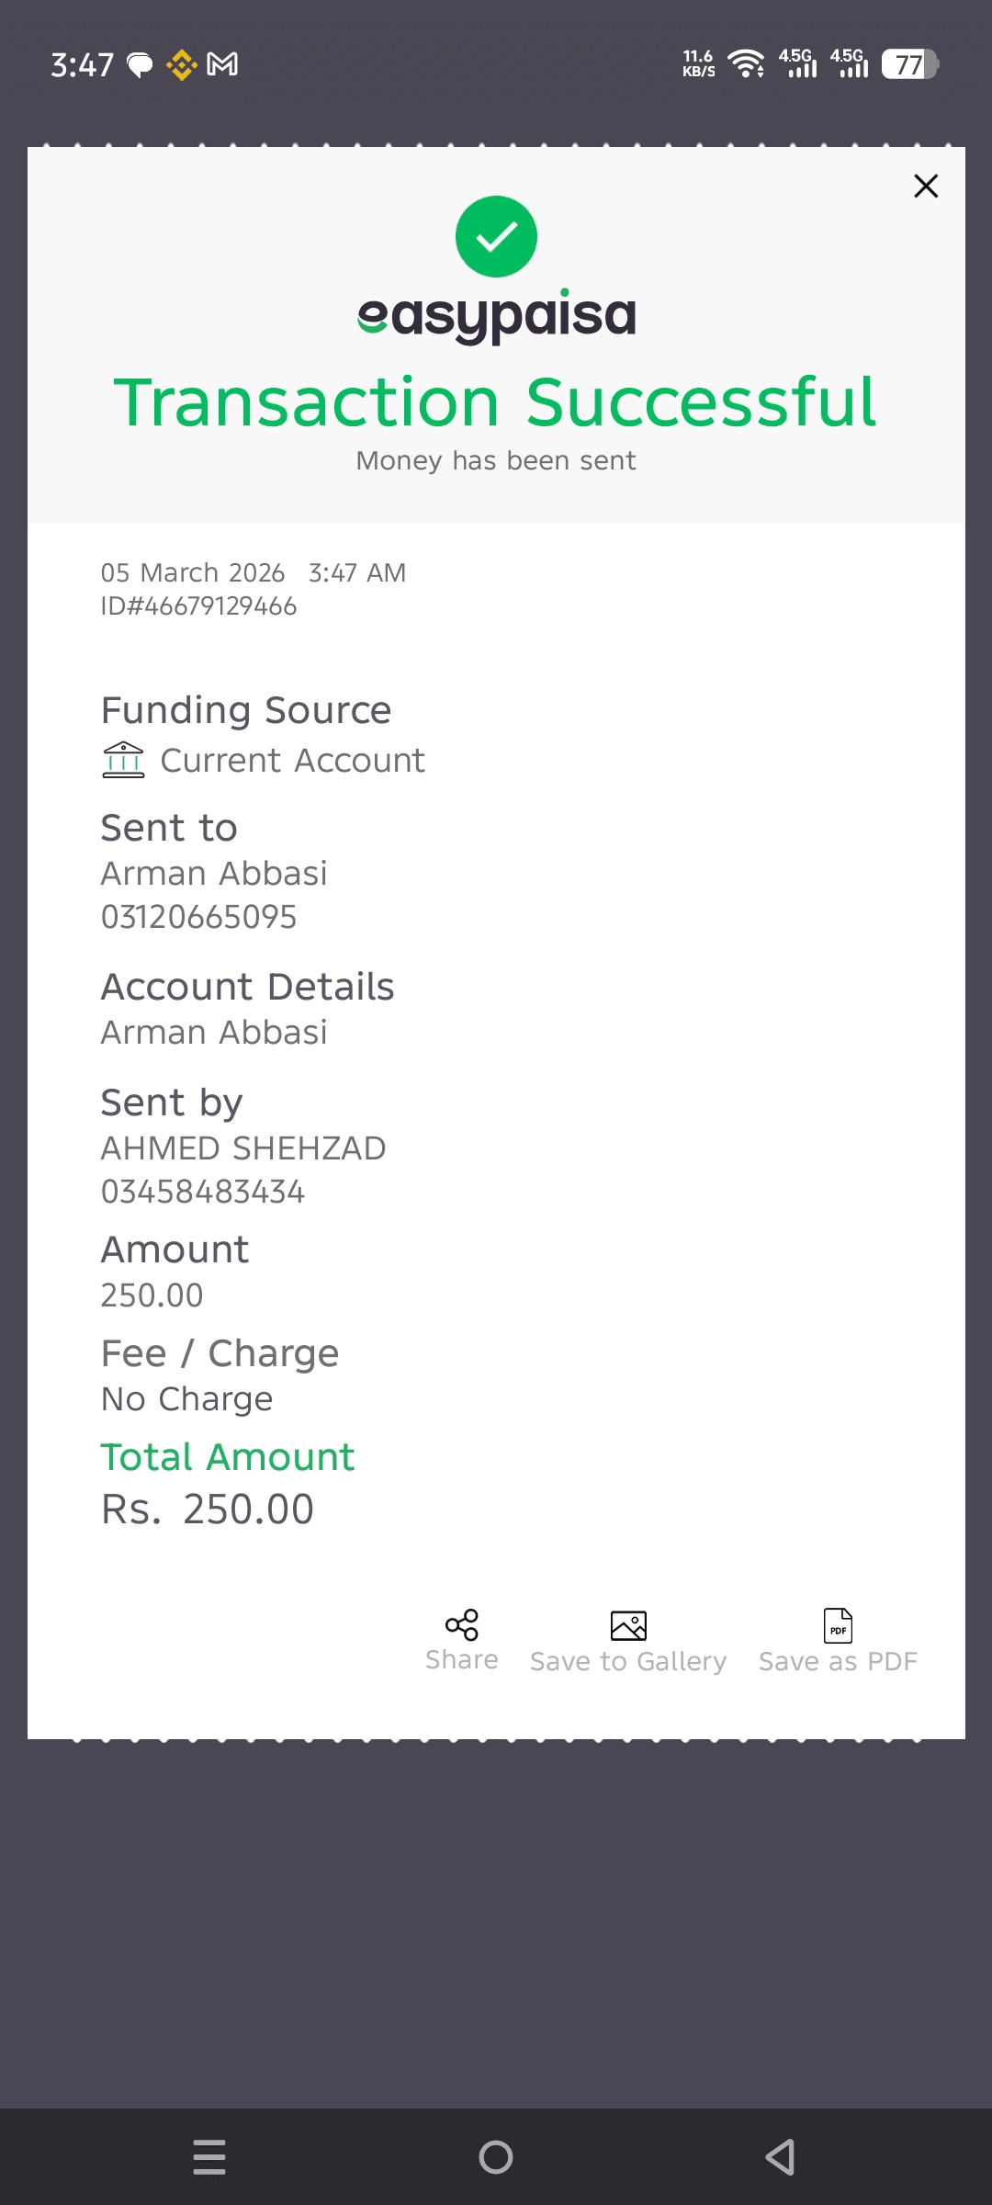Open recent apps via the menu lines icon
The height and width of the screenshot is (2205, 992).
point(209,2156)
